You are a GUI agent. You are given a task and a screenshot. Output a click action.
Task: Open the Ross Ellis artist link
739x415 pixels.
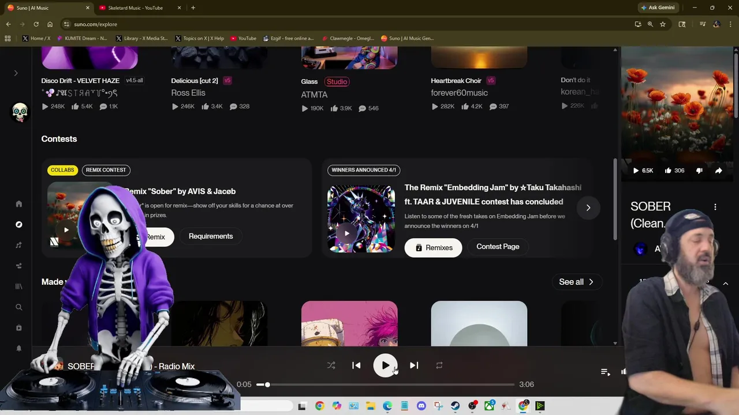tap(188, 93)
